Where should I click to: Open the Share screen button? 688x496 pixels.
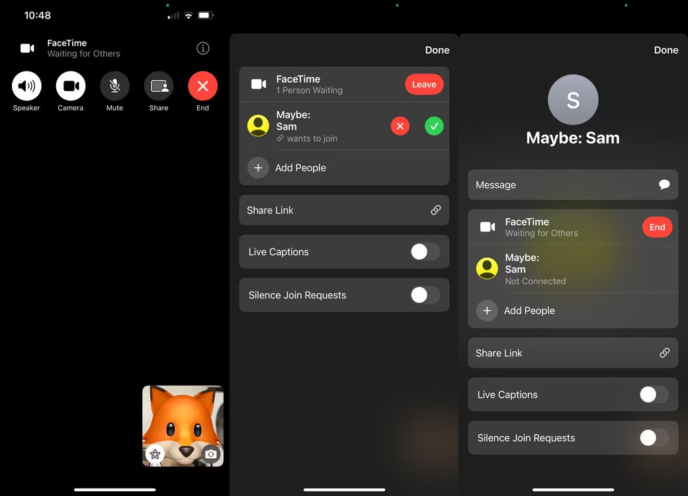(x=159, y=86)
